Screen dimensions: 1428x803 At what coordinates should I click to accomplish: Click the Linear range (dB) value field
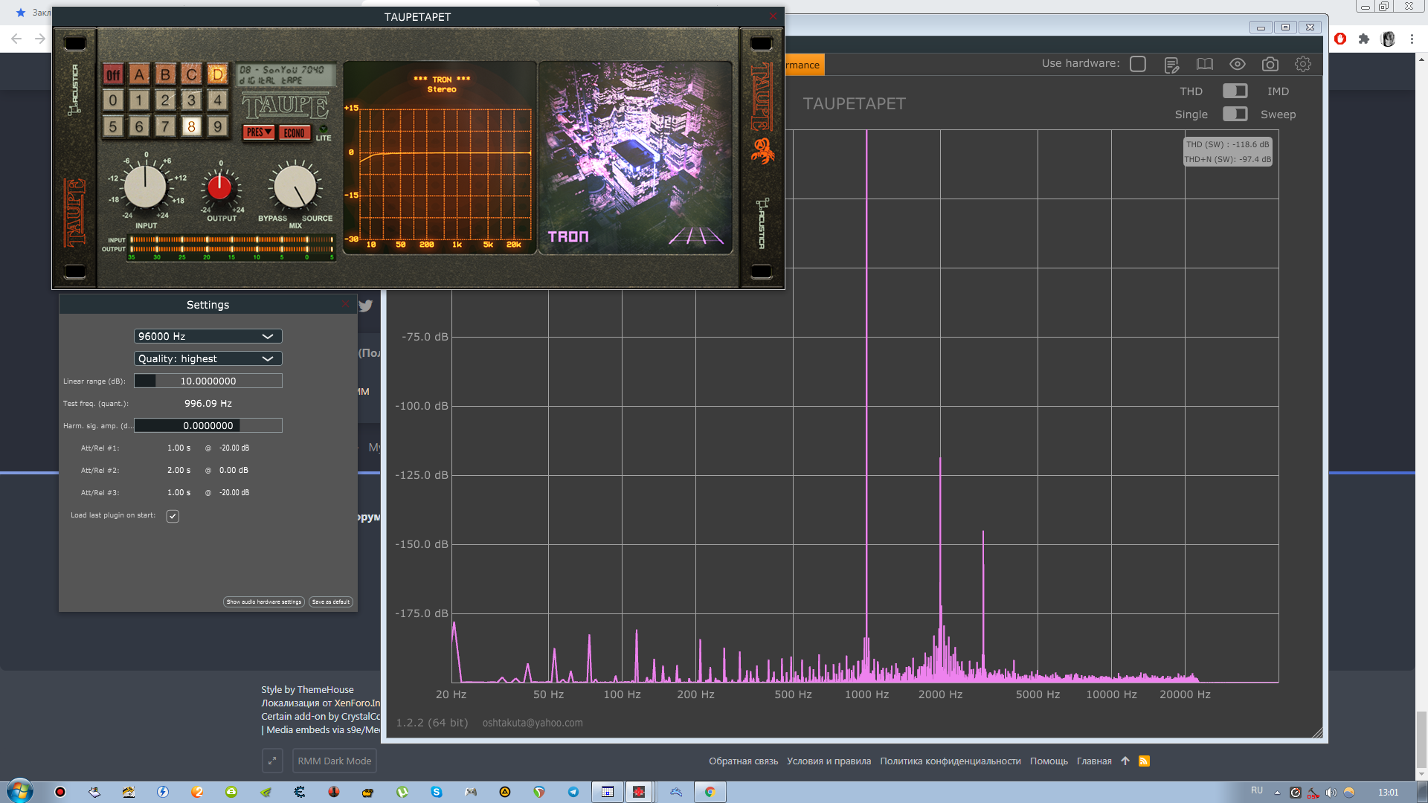click(208, 381)
